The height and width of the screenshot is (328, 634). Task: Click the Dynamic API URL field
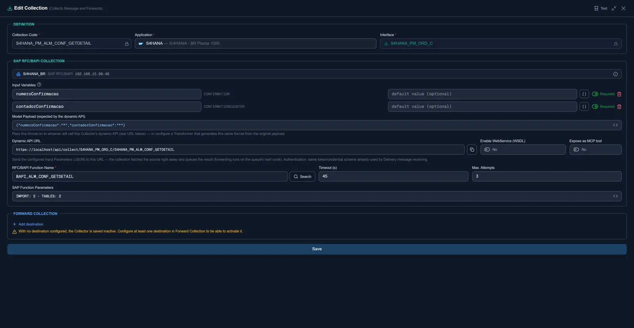pyautogui.click(x=238, y=150)
